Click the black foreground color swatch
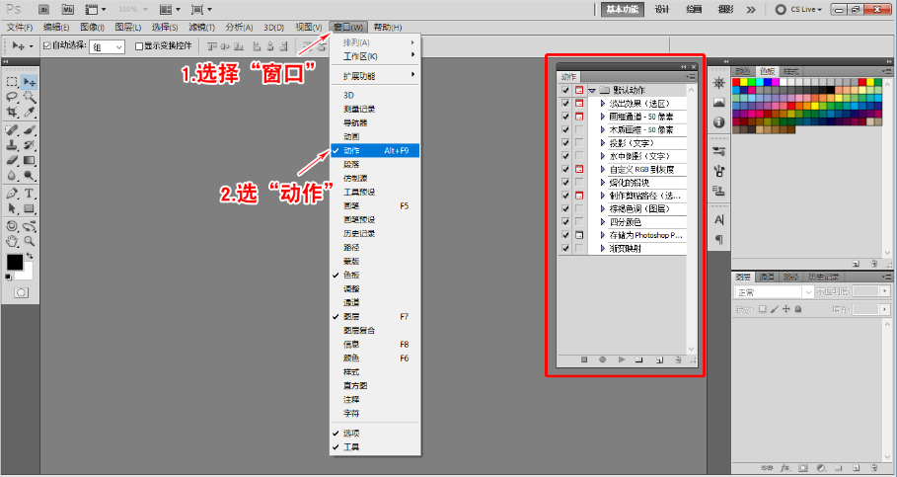897x477 pixels. tap(15, 263)
